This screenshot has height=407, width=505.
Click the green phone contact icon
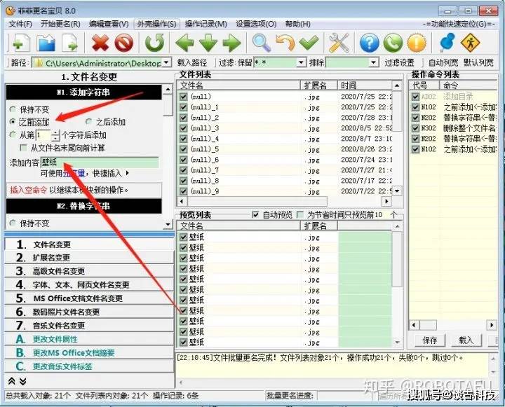[393, 43]
